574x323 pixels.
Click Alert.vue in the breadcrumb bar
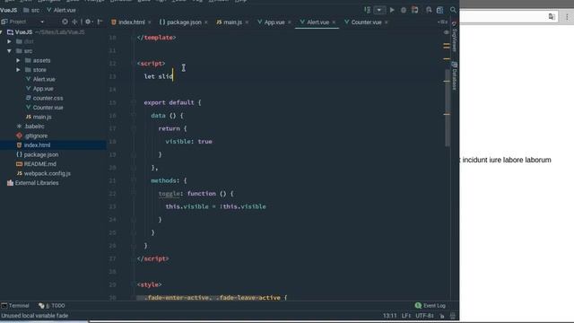(x=65, y=10)
